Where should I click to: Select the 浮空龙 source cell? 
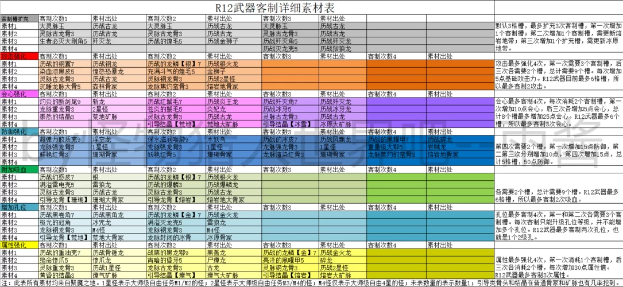tap(118, 139)
